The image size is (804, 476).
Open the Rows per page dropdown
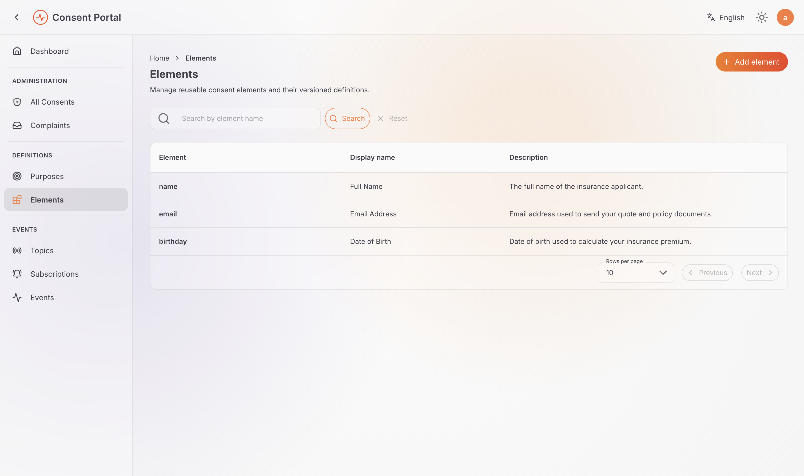636,273
